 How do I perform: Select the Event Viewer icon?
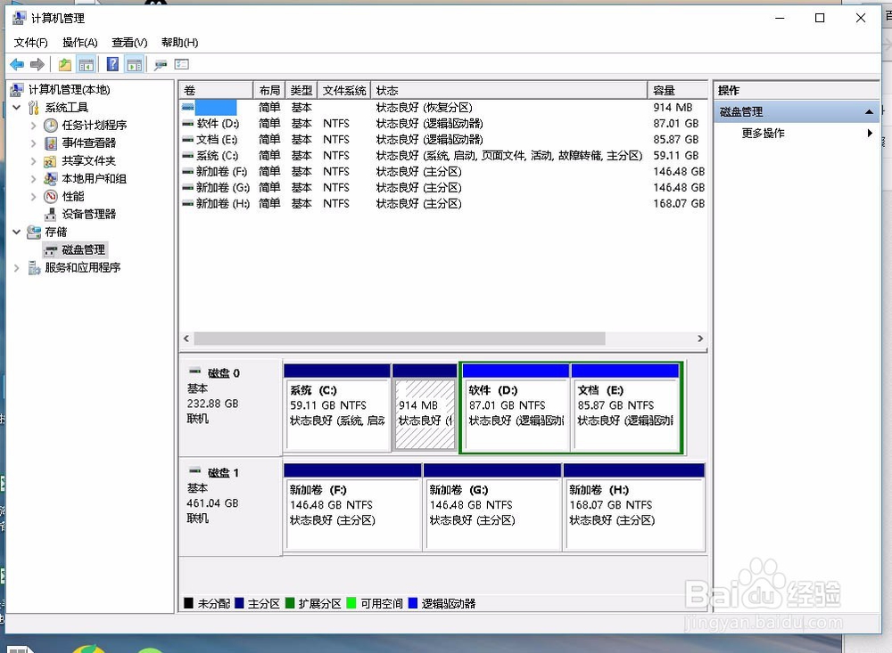[x=51, y=143]
